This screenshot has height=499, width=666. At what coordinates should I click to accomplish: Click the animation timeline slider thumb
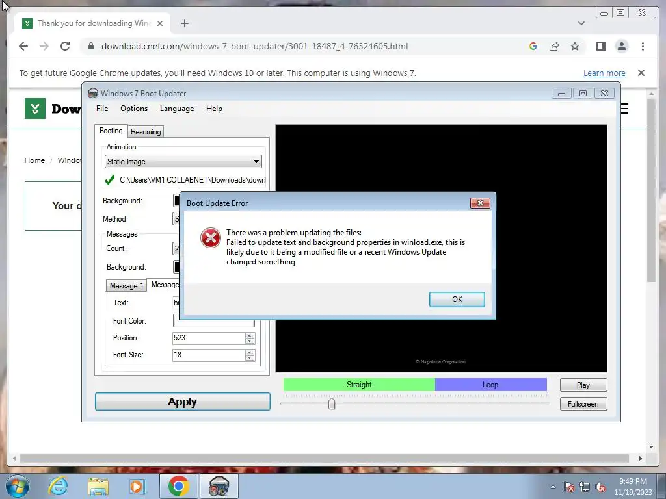click(332, 403)
